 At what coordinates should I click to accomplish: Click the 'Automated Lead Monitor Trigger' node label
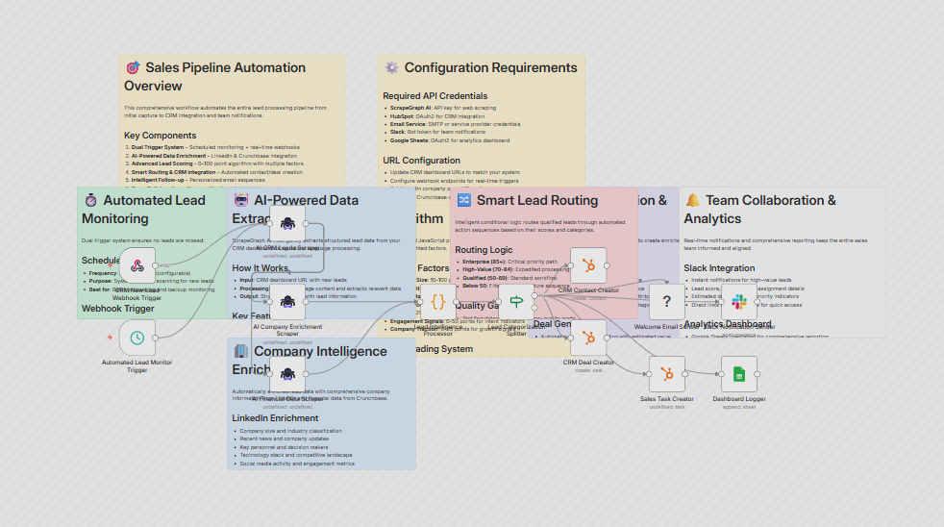[x=137, y=366]
